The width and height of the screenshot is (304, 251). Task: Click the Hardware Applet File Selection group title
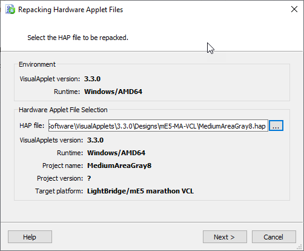(63, 110)
